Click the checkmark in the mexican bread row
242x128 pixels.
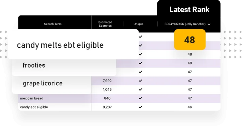[x=140, y=98]
